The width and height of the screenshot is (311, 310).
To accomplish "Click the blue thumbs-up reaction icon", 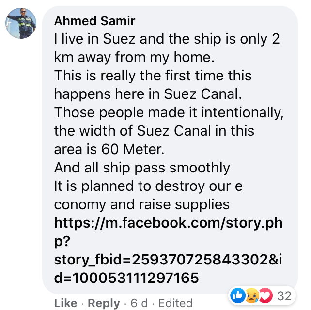I will pos(238,295).
